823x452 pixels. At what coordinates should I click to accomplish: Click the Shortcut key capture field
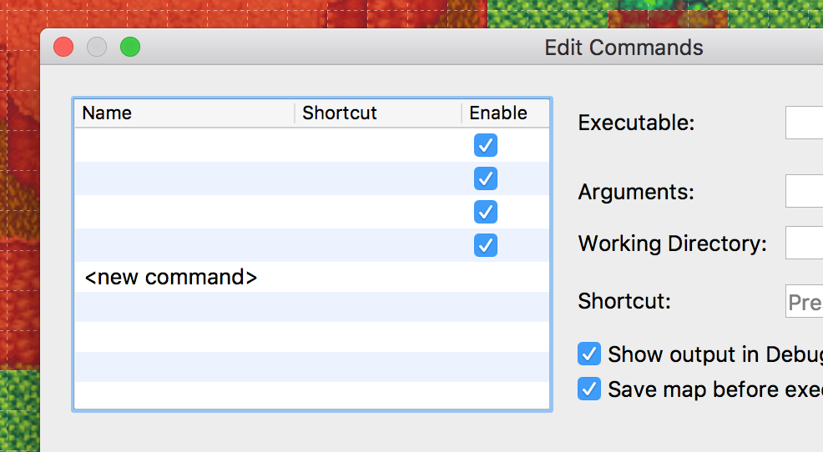tap(804, 301)
